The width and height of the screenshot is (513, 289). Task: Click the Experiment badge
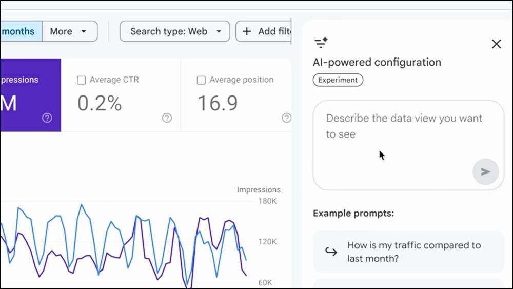pos(338,80)
